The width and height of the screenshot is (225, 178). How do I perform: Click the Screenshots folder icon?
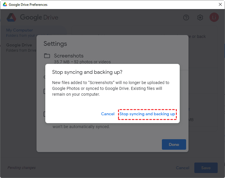coord(47,56)
